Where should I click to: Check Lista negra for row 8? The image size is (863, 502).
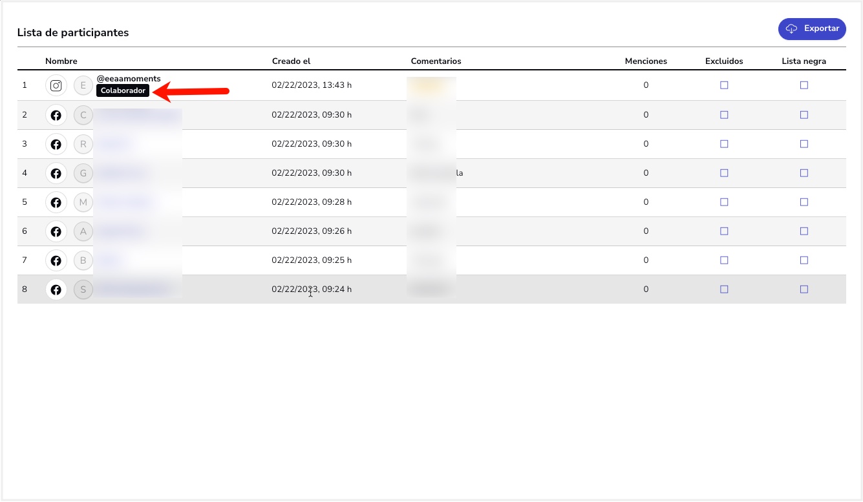(804, 289)
